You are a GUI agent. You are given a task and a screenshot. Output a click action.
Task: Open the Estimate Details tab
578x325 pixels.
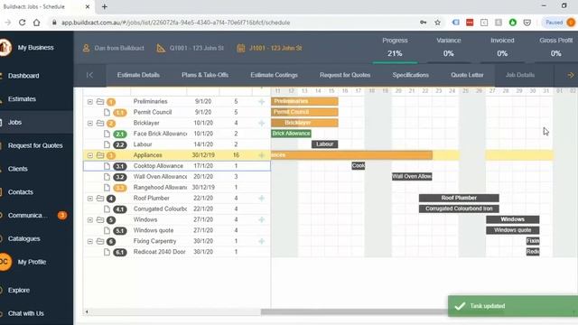tap(138, 75)
